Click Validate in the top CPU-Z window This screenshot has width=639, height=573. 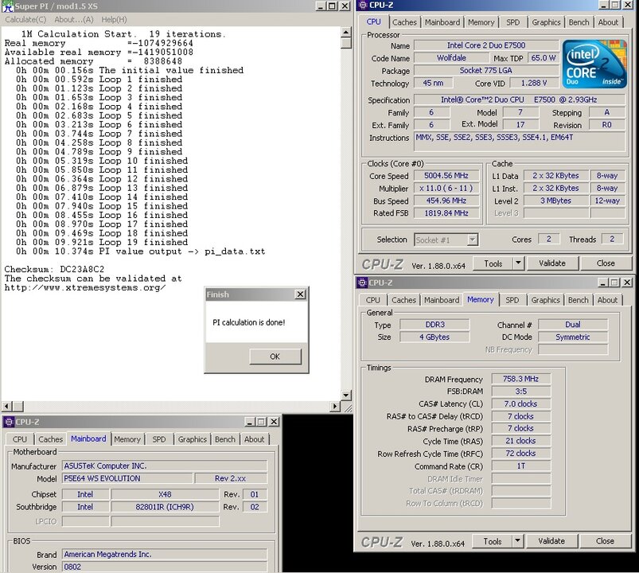[x=552, y=263]
